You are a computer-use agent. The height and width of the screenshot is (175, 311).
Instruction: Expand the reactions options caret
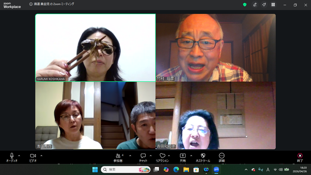click(x=169, y=156)
